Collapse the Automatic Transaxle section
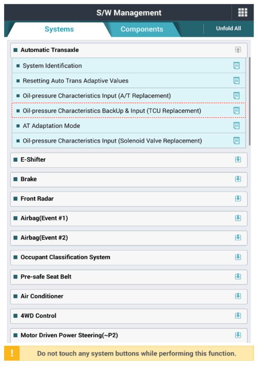The image size is (258, 365). click(238, 50)
